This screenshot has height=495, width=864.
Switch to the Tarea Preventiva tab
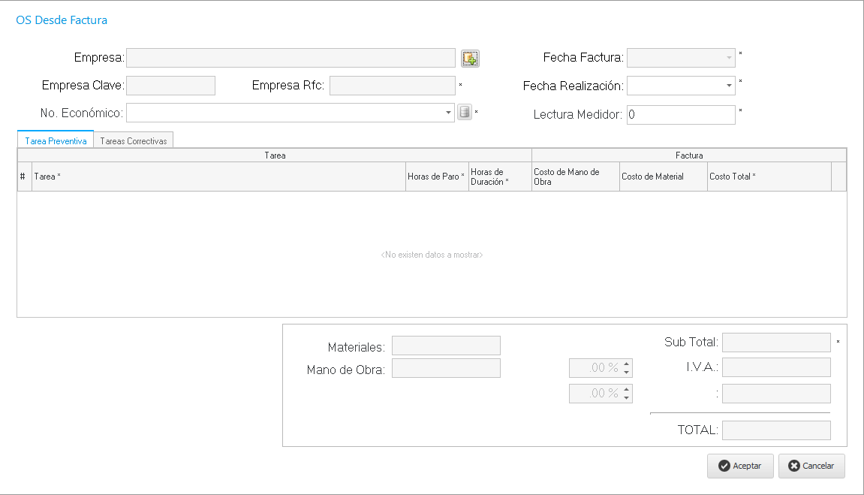[56, 140]
